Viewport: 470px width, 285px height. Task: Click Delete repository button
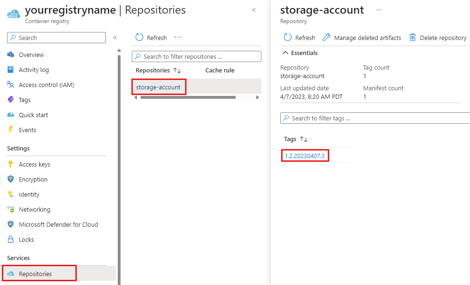438,38
